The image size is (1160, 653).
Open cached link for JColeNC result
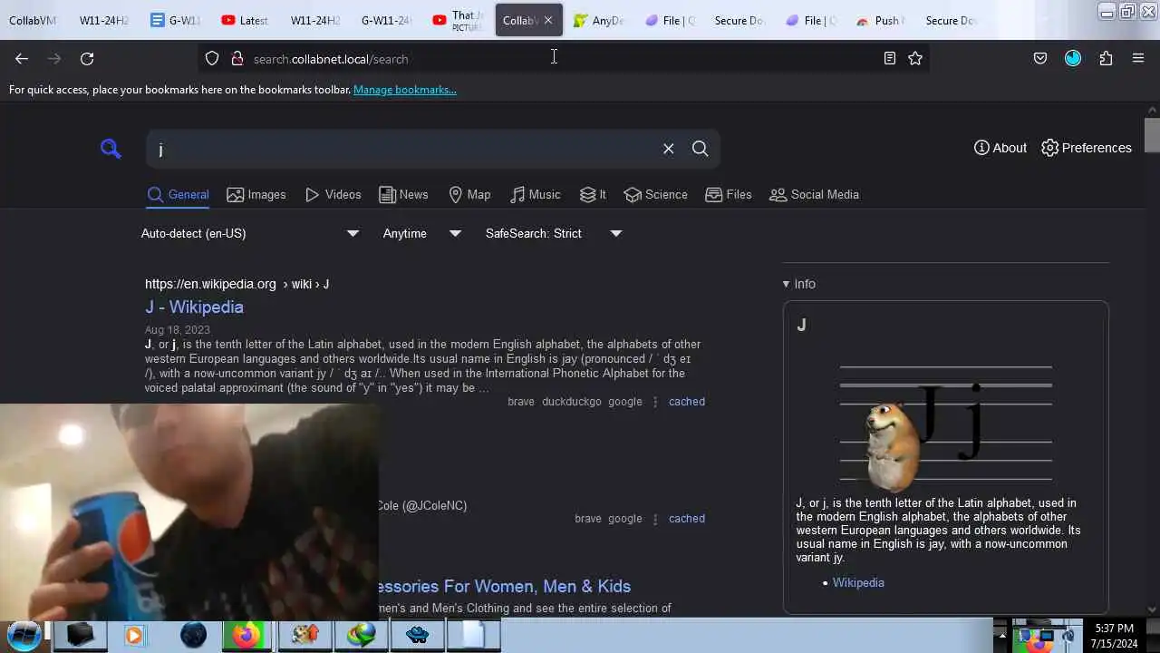pos(687,519)
